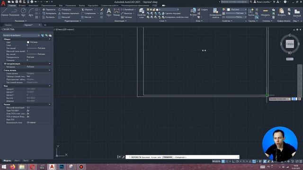
Task: Collapse the Общие section in Properties
Action: click(50, 39)
